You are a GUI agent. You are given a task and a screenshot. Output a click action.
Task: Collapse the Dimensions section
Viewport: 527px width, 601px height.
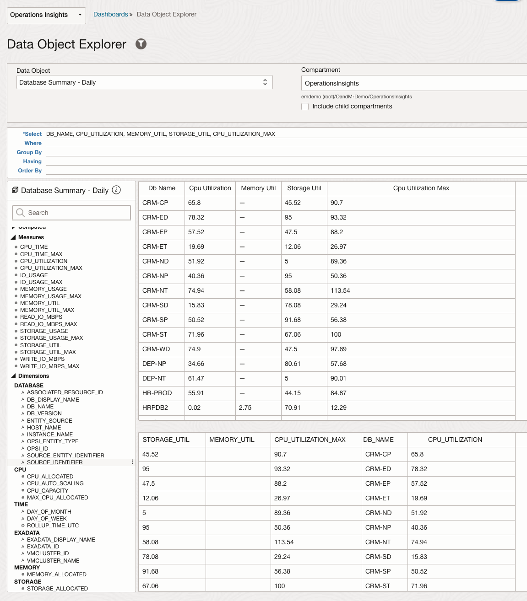point(13,376)
